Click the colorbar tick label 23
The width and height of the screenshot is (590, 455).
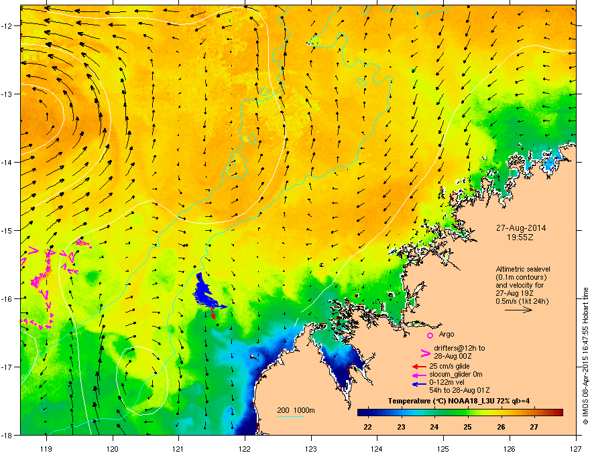tap(401, 427)
